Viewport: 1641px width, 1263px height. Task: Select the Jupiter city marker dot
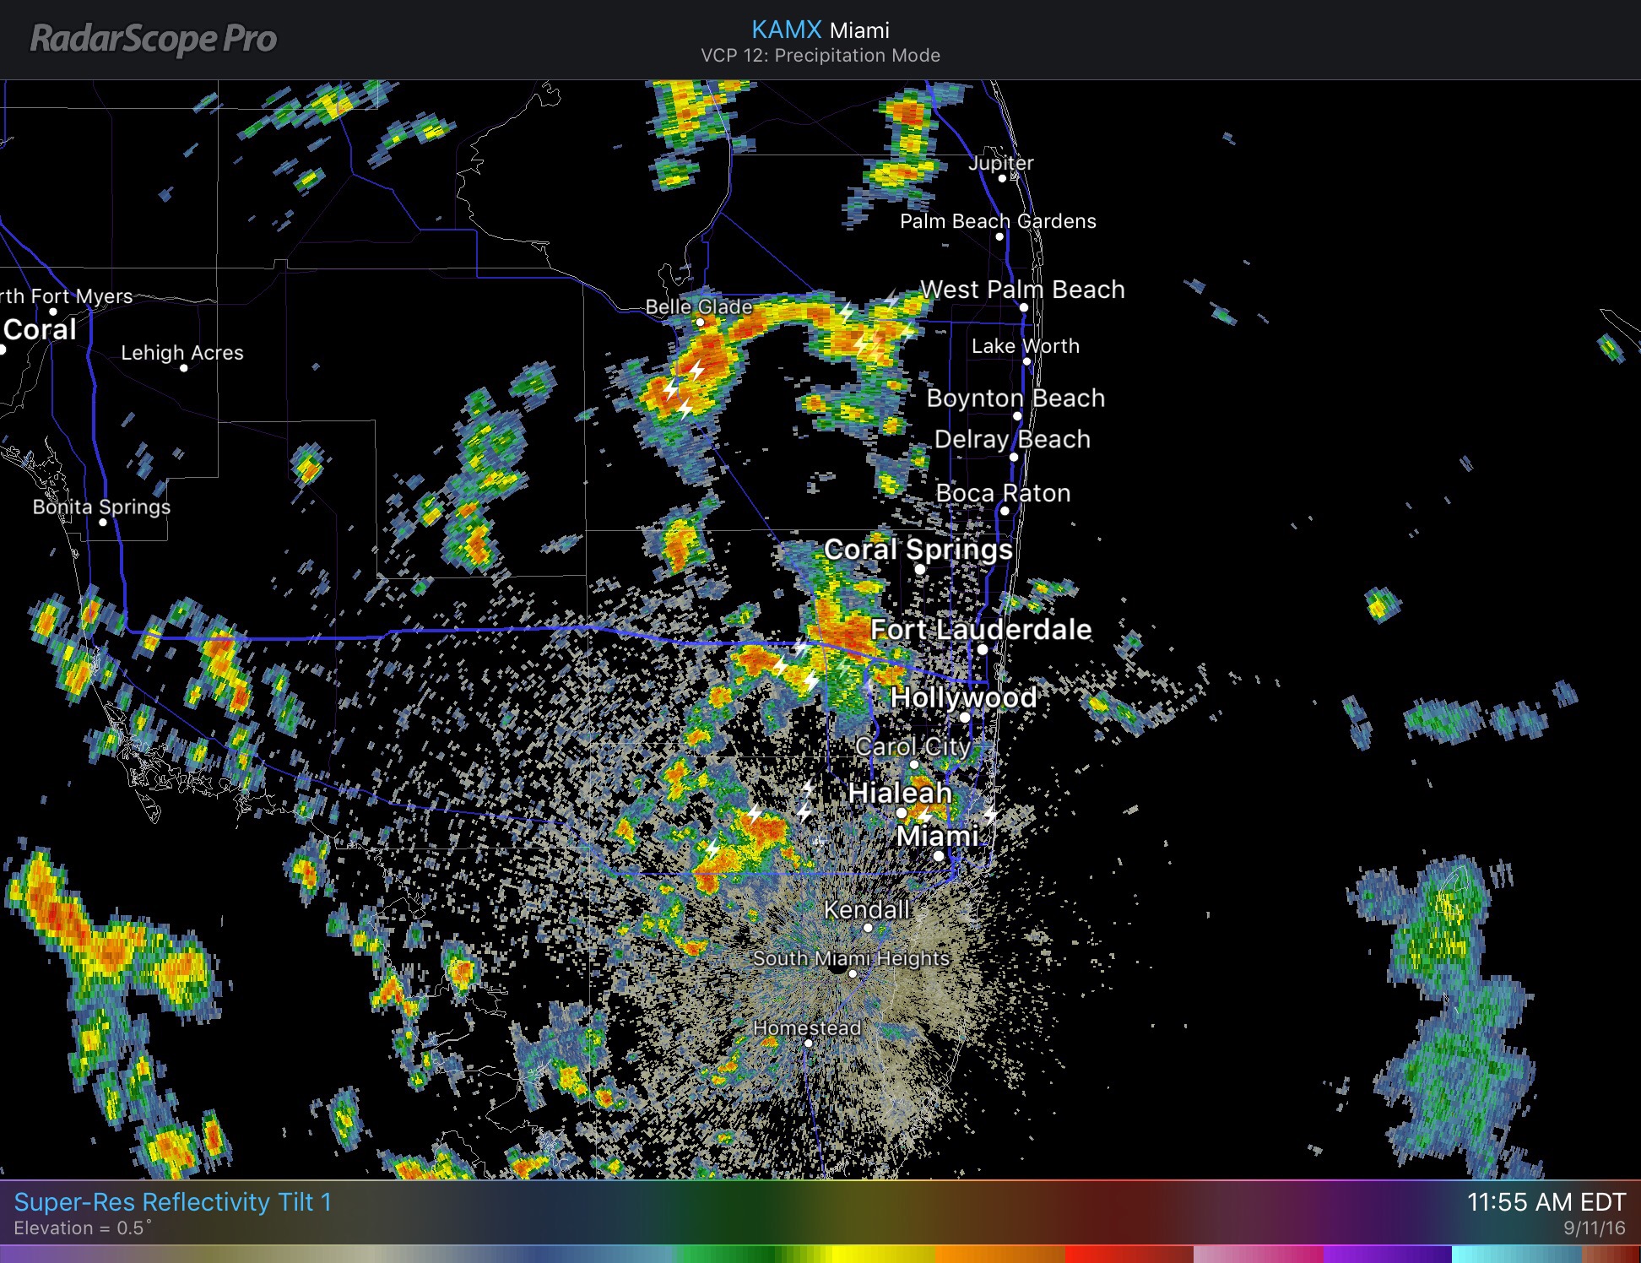tap(1002, 178)
